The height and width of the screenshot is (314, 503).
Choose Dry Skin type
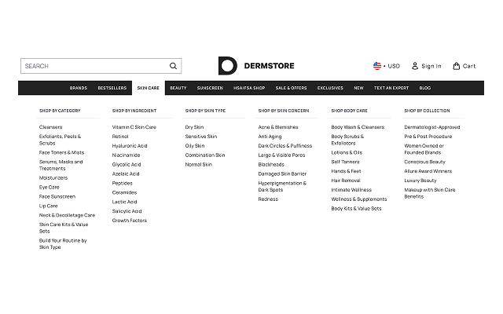[x=194, y=127]
